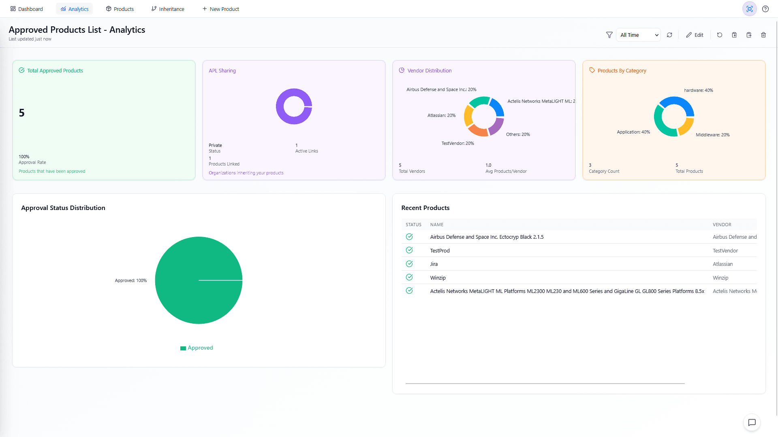Import data using the clipboard import icon
This screenshot has height=437, width=778.
click(x=735, y=35)
